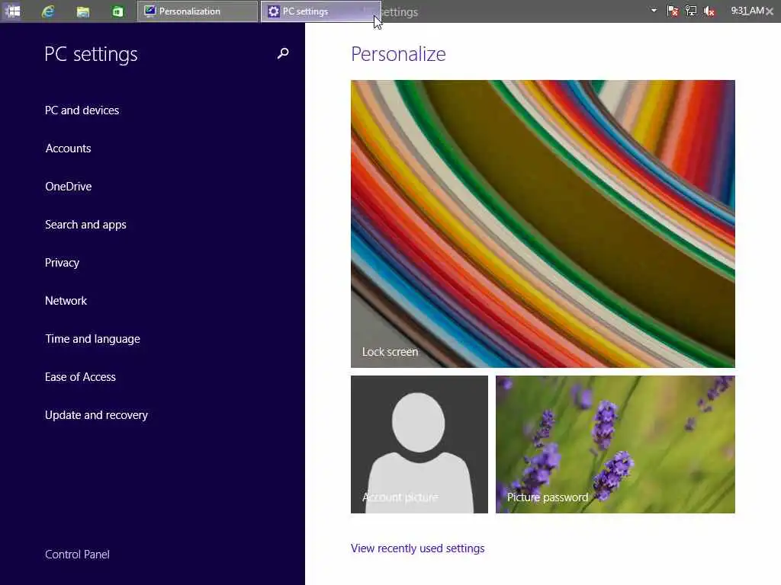Select Search and apps
781x585 pixels.
pyautogui.click(x=85, y=225)
